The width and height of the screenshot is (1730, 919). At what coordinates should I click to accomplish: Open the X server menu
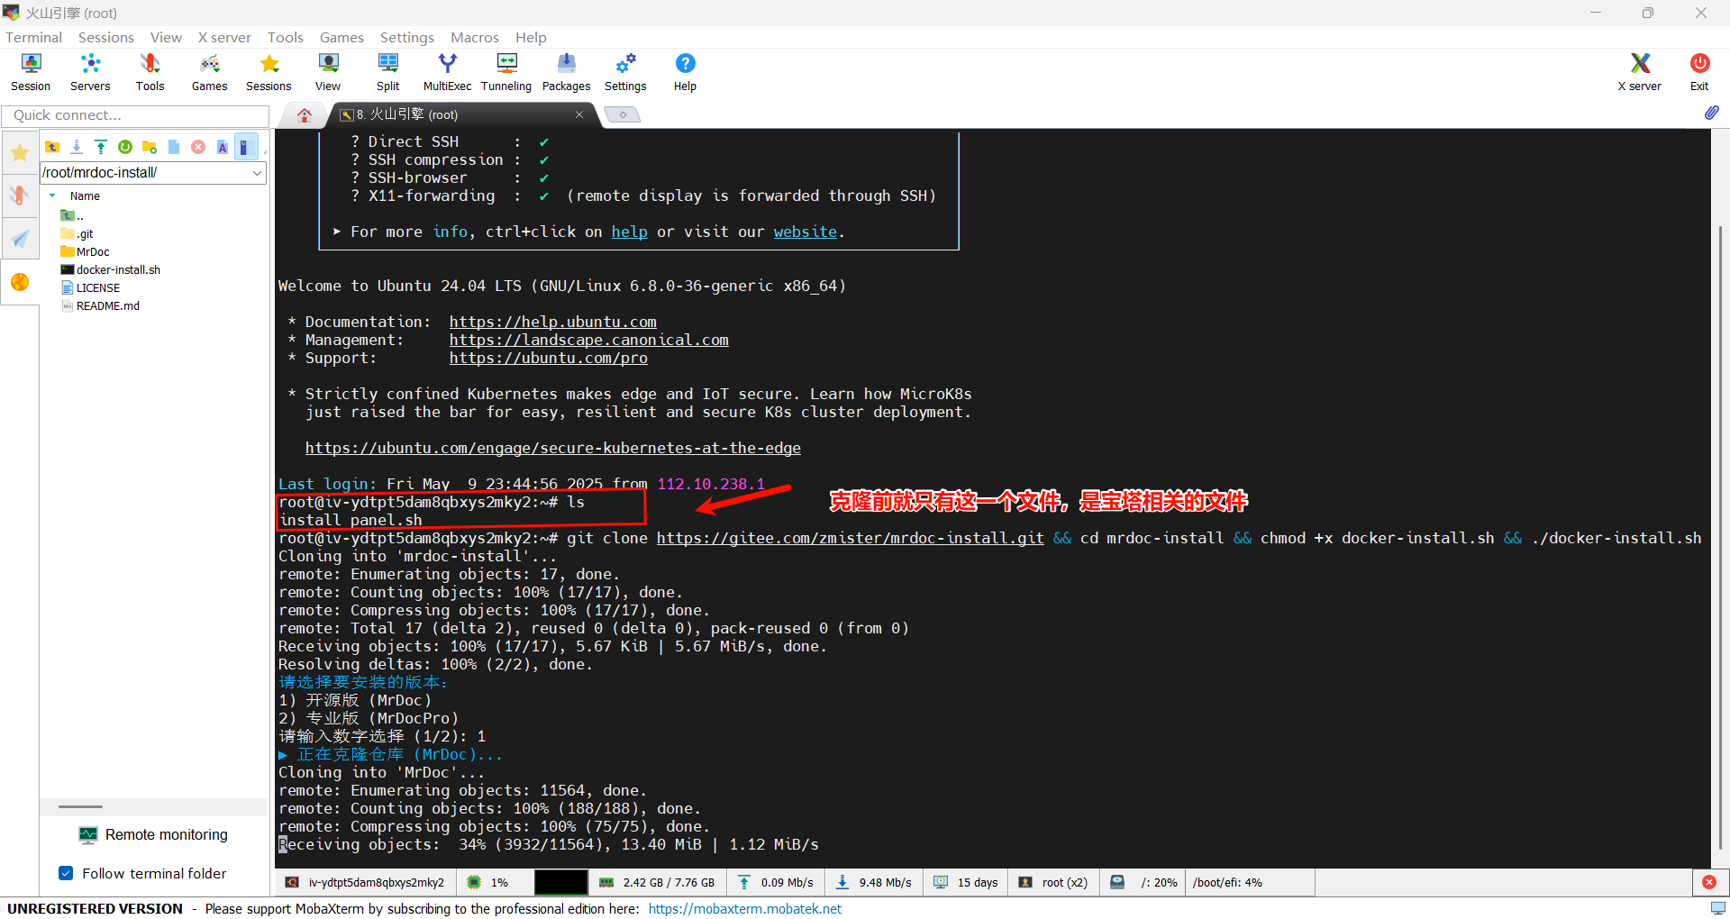click(224, 37)
